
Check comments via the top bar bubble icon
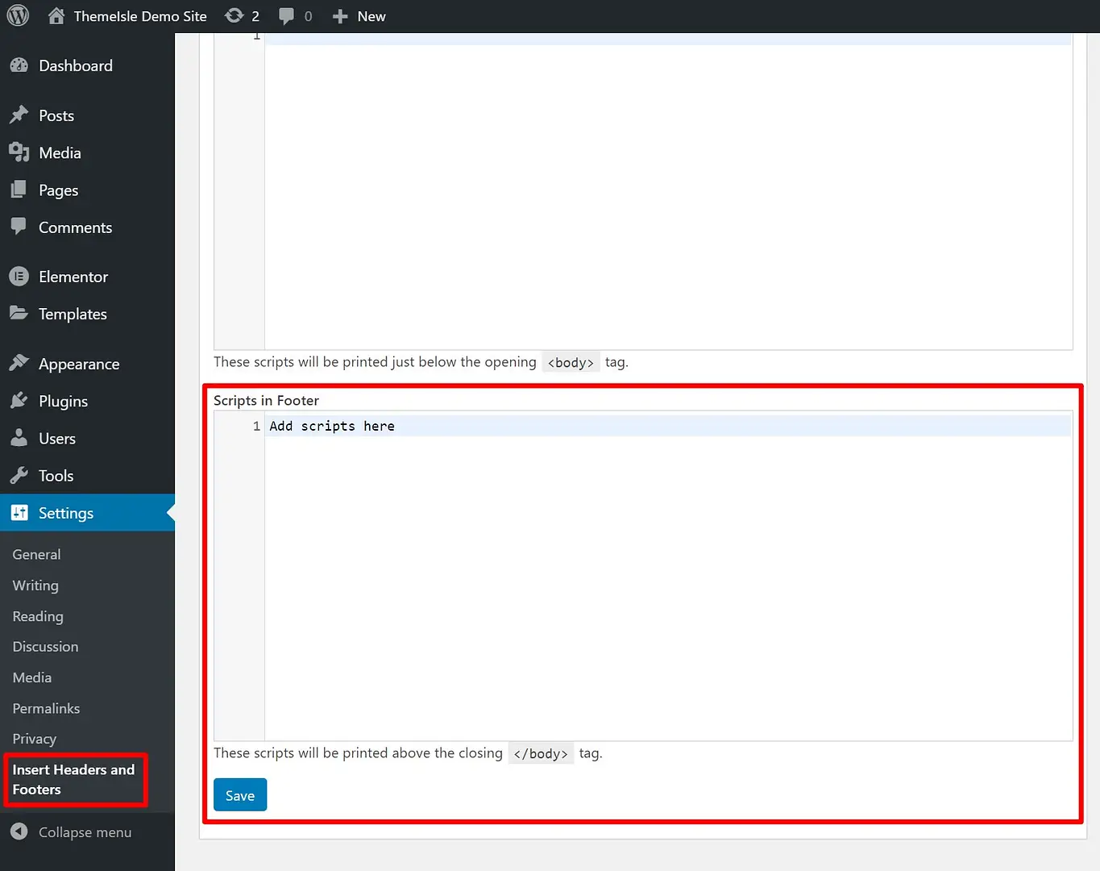pyautogui.click(x=286, y=15)
